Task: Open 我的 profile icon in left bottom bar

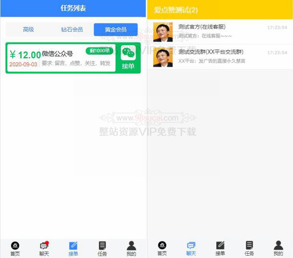Action: (x=131, y=246)
